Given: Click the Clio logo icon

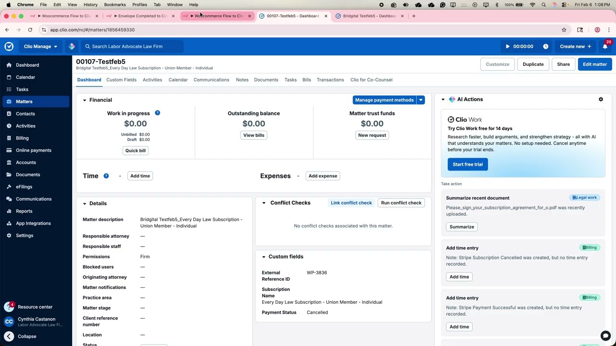Looking at the screenshot, I should (9, 47).
